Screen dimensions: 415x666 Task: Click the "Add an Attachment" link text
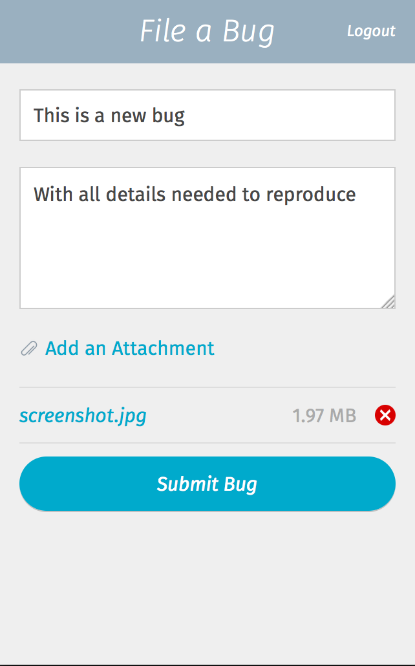[129, 349]
